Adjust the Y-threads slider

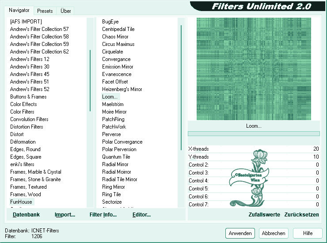pos(254,157)
